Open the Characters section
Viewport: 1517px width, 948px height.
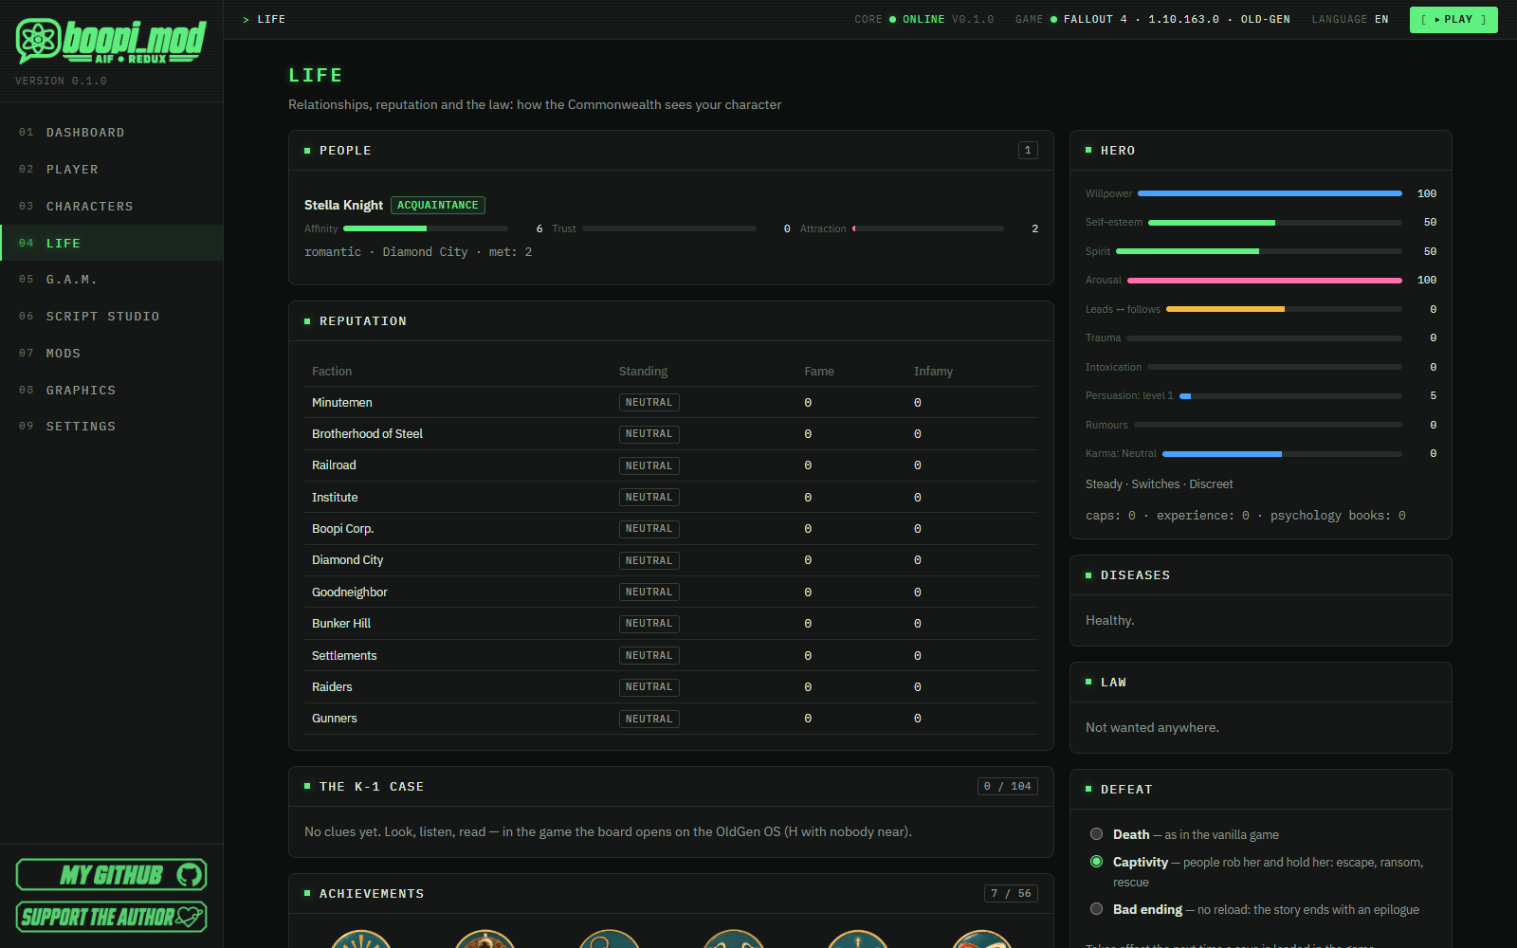pyautogui.click(x=111, y=207)
